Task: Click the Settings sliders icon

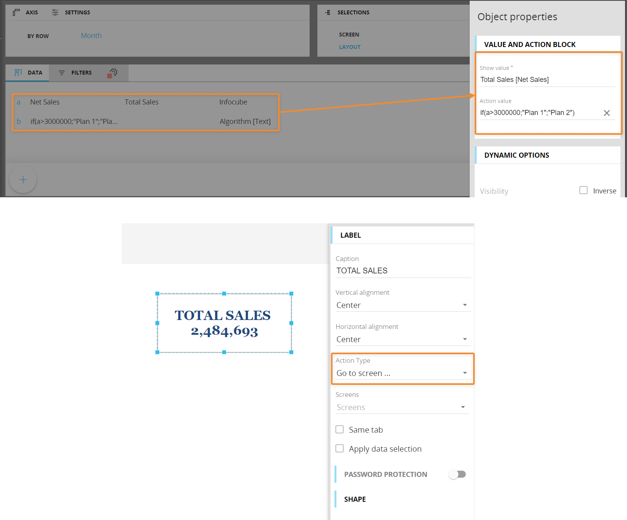Action: tap(55, 12)
